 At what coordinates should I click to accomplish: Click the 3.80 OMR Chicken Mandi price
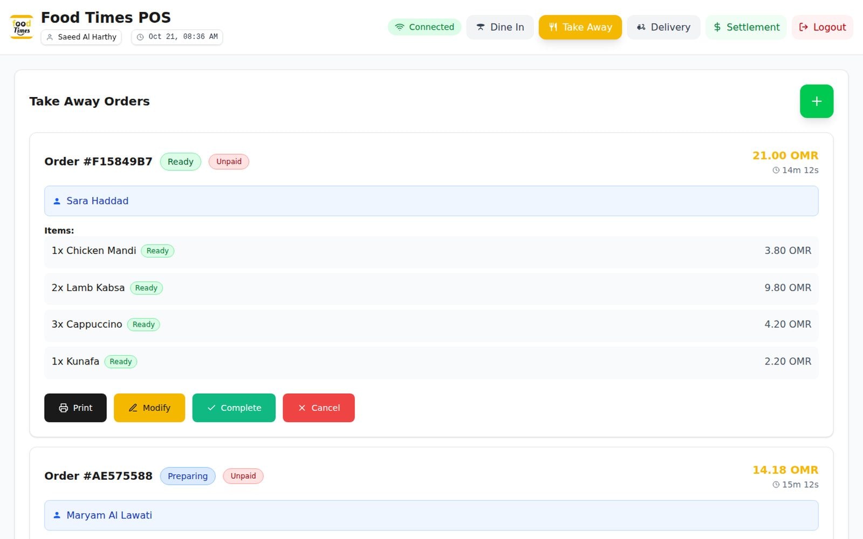[x=787, y=251]
